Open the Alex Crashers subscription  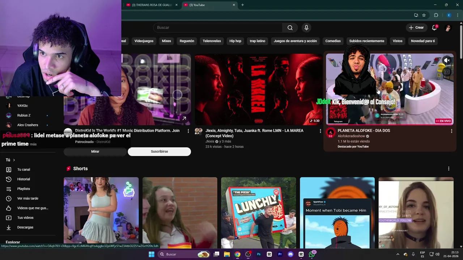(27, 125)
